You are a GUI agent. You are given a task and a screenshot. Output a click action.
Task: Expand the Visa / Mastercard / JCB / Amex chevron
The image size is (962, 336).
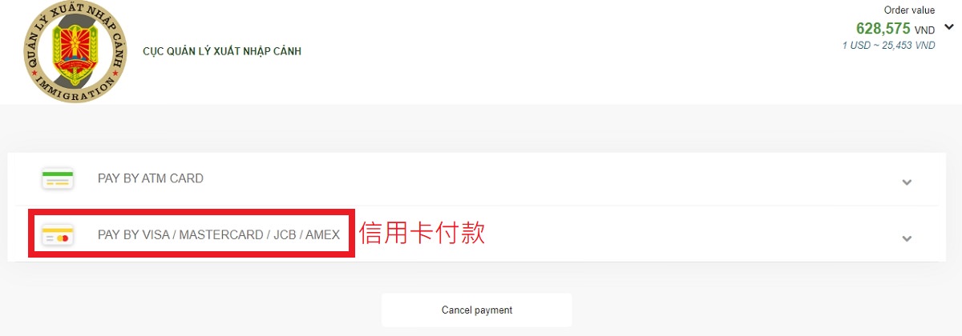(907, 238)
